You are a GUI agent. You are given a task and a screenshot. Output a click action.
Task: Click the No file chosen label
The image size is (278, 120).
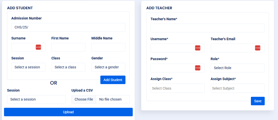pos(110,99)
